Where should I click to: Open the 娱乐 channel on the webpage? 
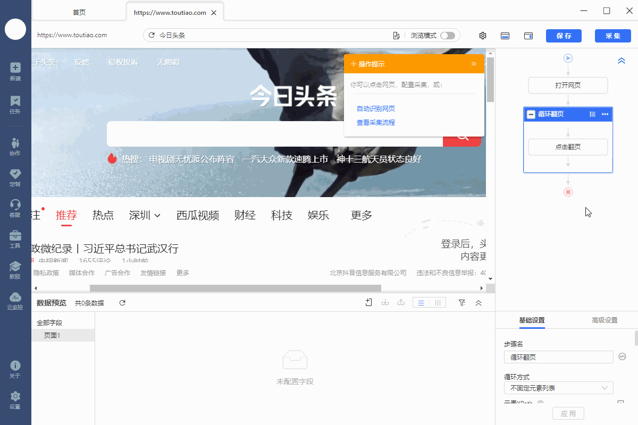point(318,215)
